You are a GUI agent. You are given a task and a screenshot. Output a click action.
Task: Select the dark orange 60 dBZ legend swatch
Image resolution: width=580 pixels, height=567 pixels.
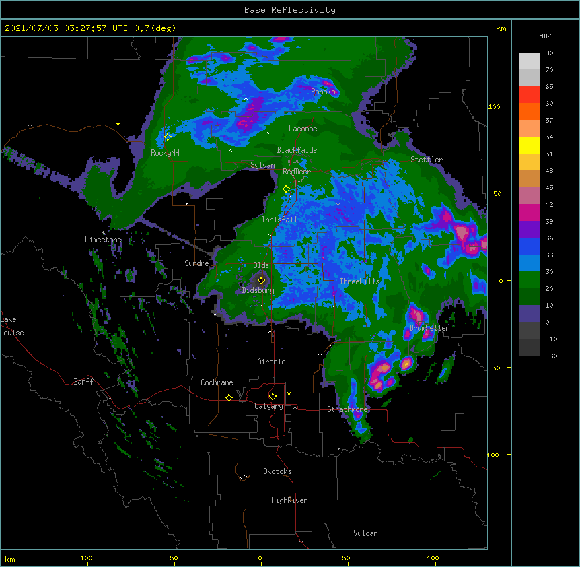(529, 111)
